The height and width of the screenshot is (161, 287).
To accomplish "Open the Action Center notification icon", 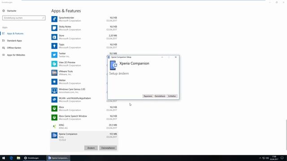I will click(282, 158).
